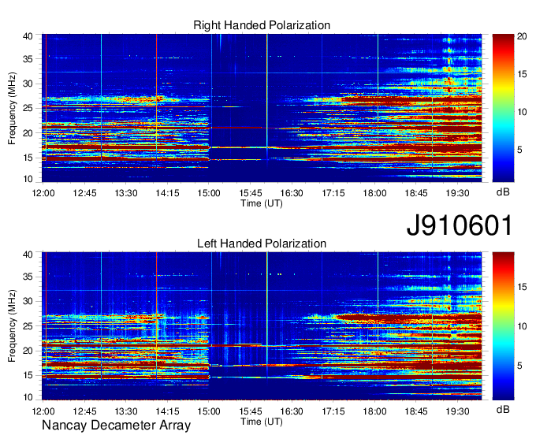Click the 15 tick on the lower color bar

tap(522, 287)
